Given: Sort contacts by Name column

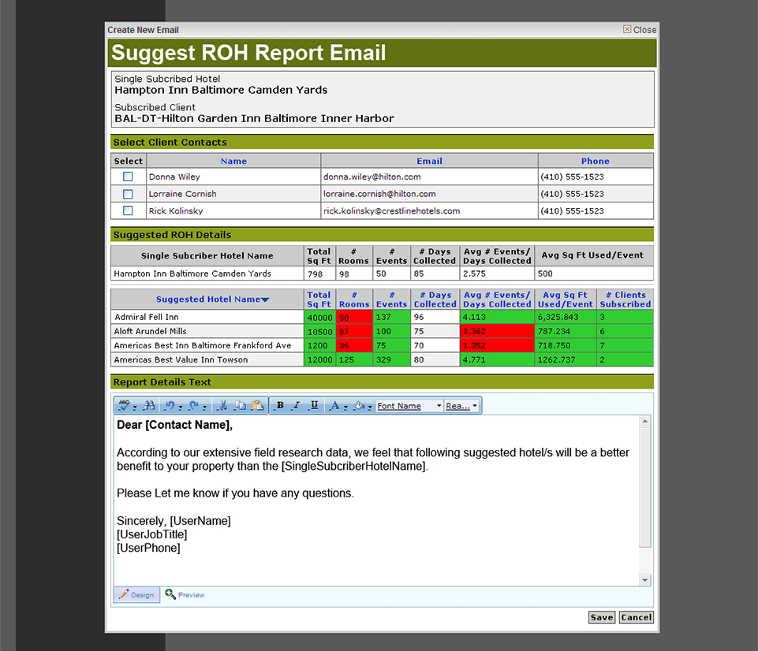Looking at the screenshot, I should click(x=233, y=161).
